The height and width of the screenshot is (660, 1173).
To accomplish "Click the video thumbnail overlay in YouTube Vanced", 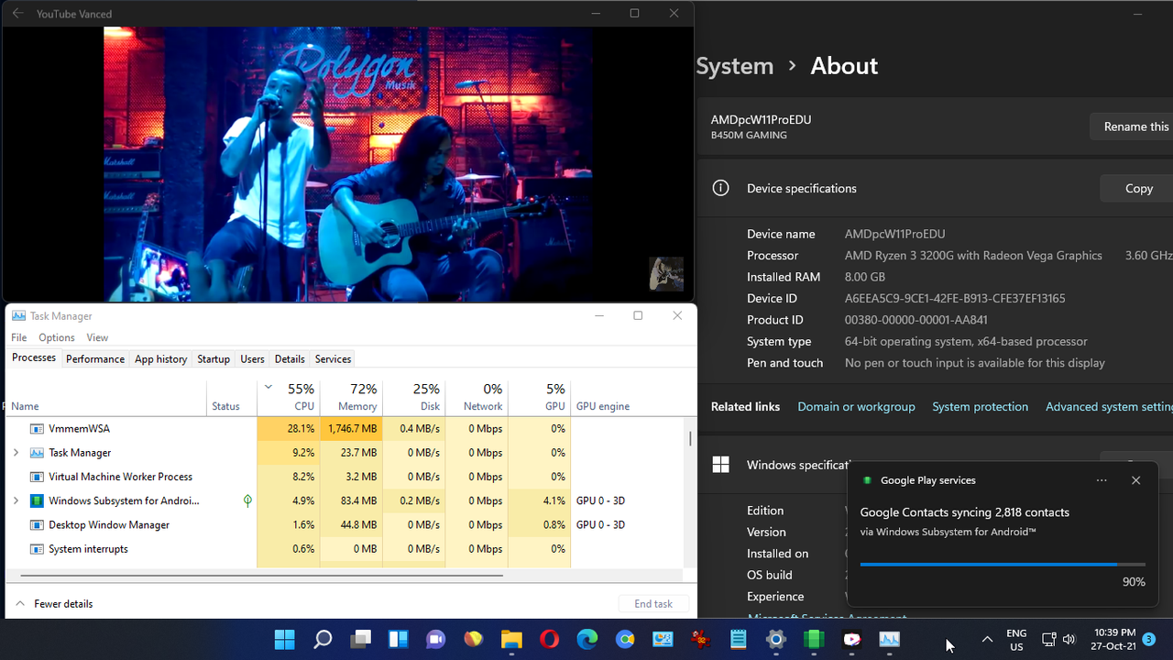I will click(x=666, y=274).
